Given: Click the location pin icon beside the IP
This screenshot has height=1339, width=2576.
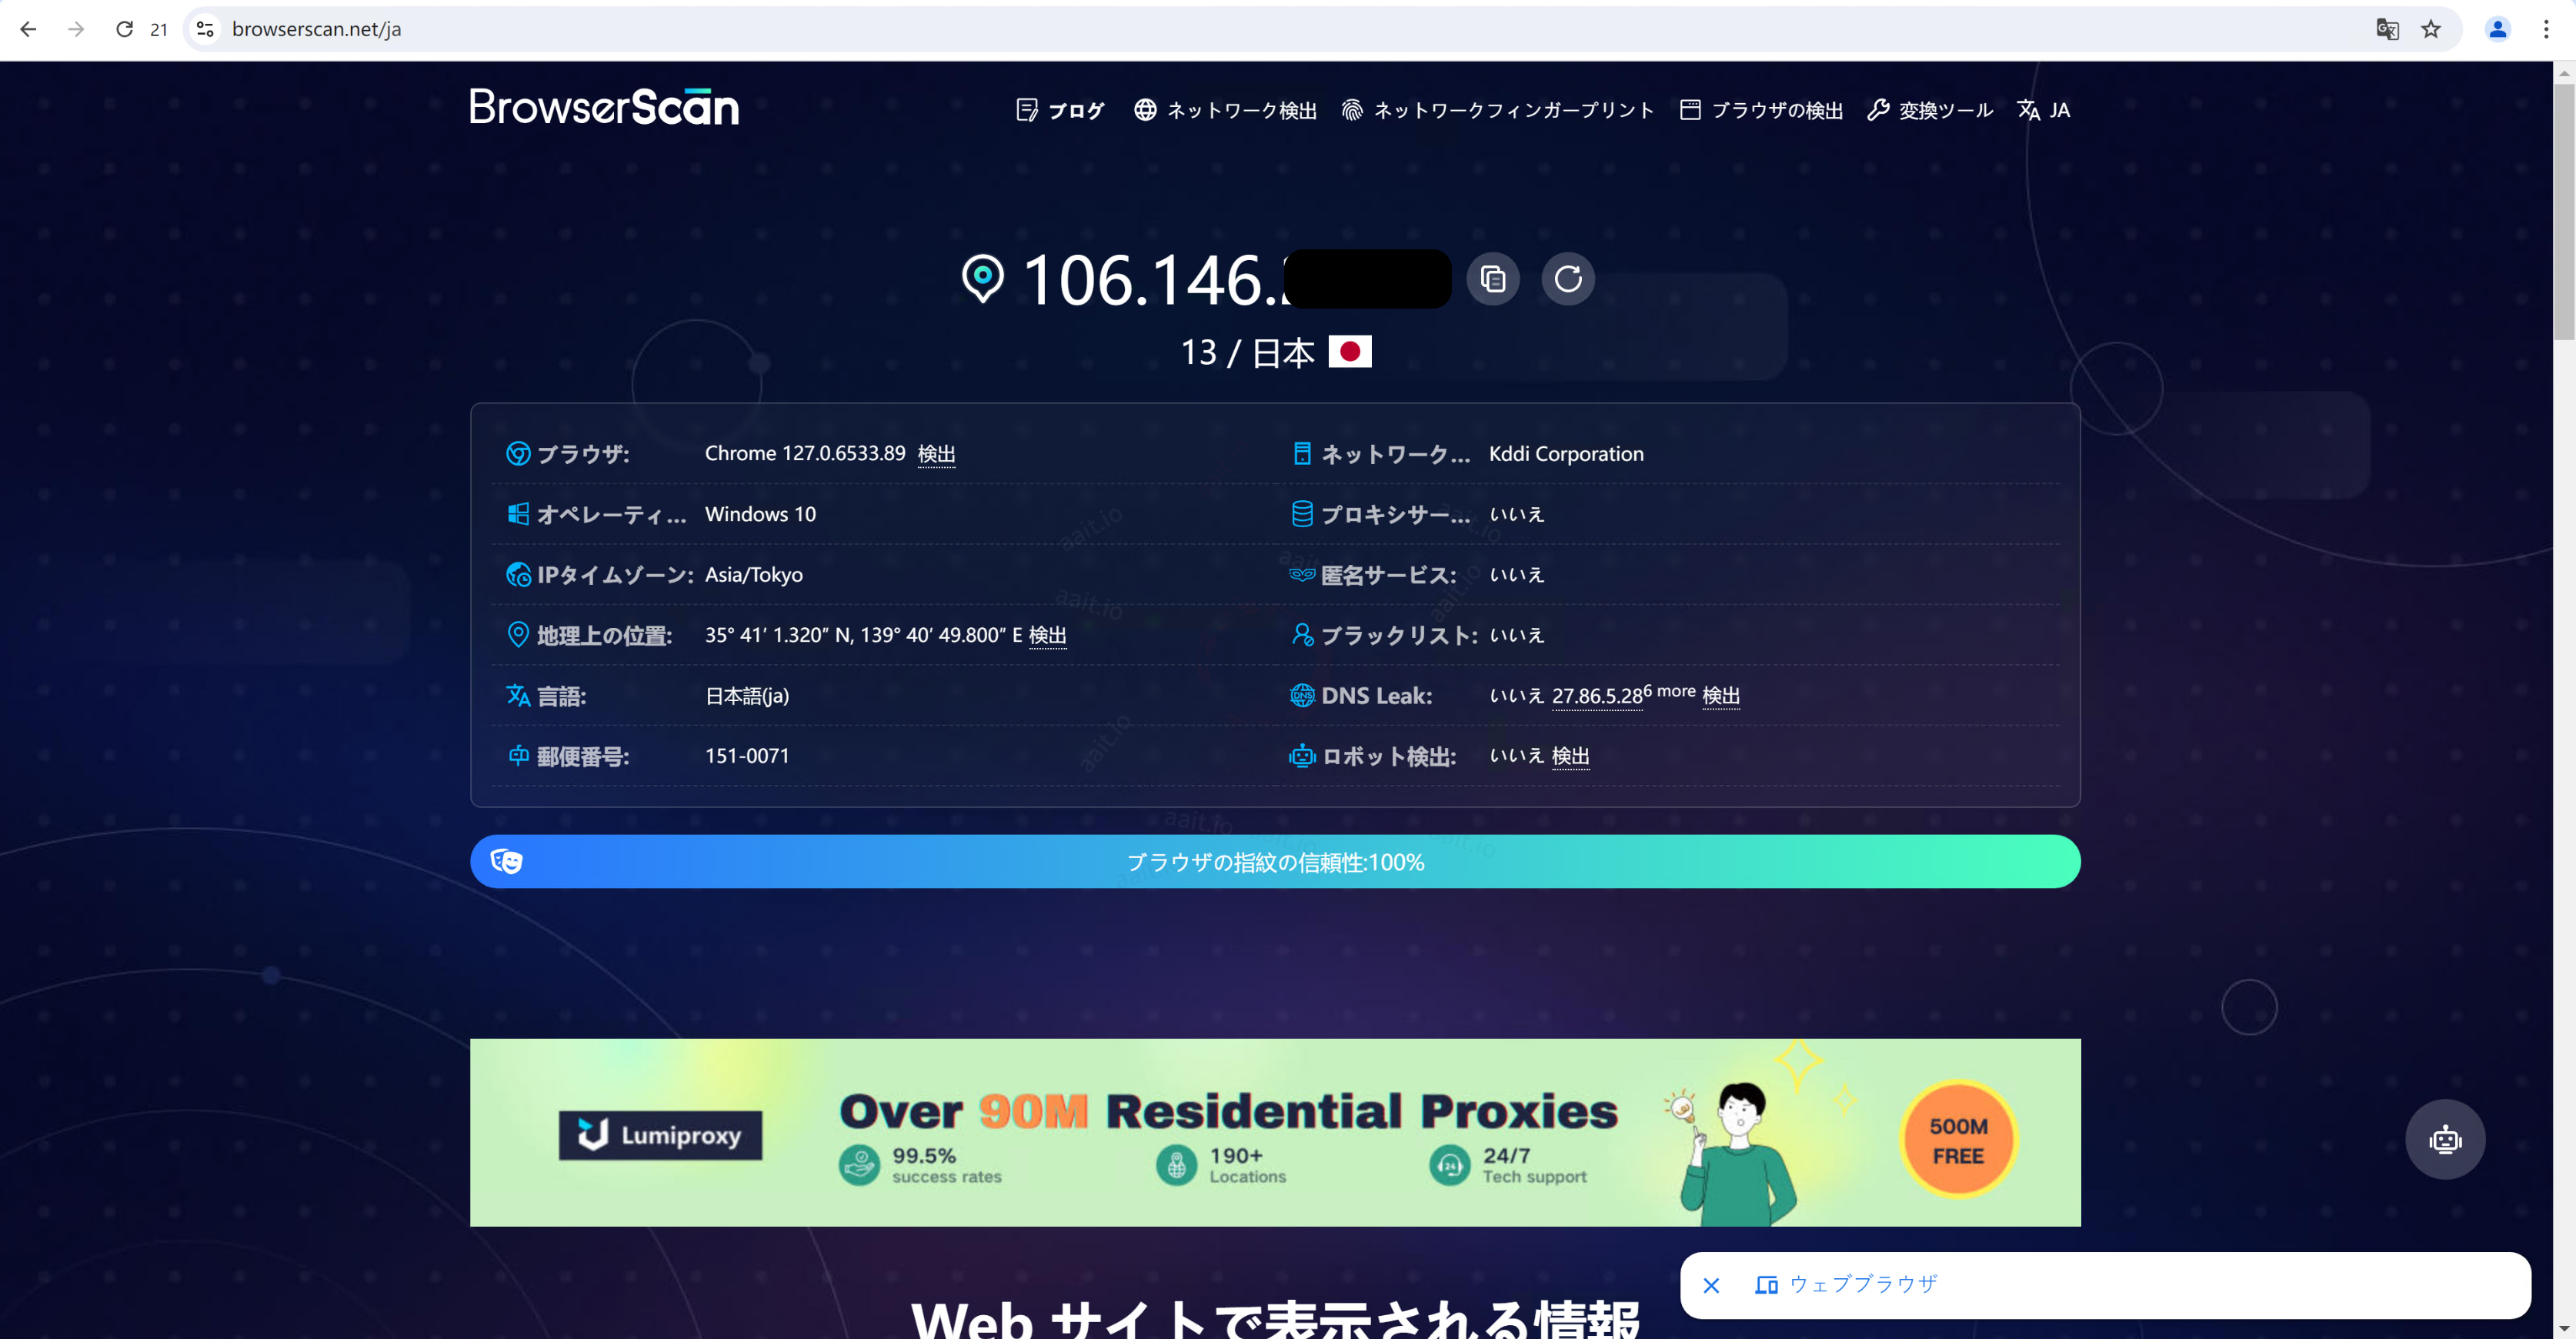Looking at the screenshot, I should [982, 278].
